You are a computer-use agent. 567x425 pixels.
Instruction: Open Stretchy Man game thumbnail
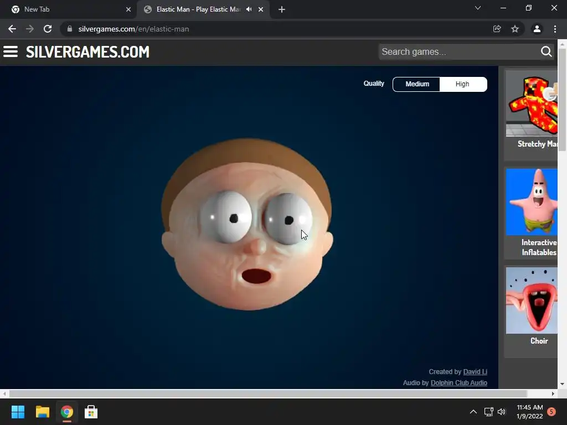[x=532, y=103]
